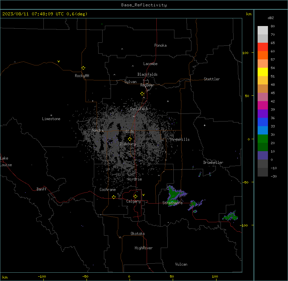
Task: Click the dBZ legend heading
Action: 271,18
